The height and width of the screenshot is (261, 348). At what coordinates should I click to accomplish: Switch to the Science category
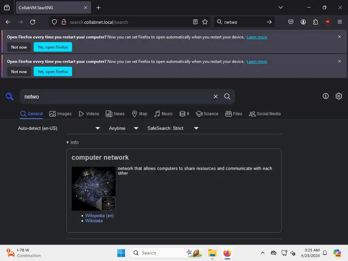pyautogui.click(x=207, y=114)
